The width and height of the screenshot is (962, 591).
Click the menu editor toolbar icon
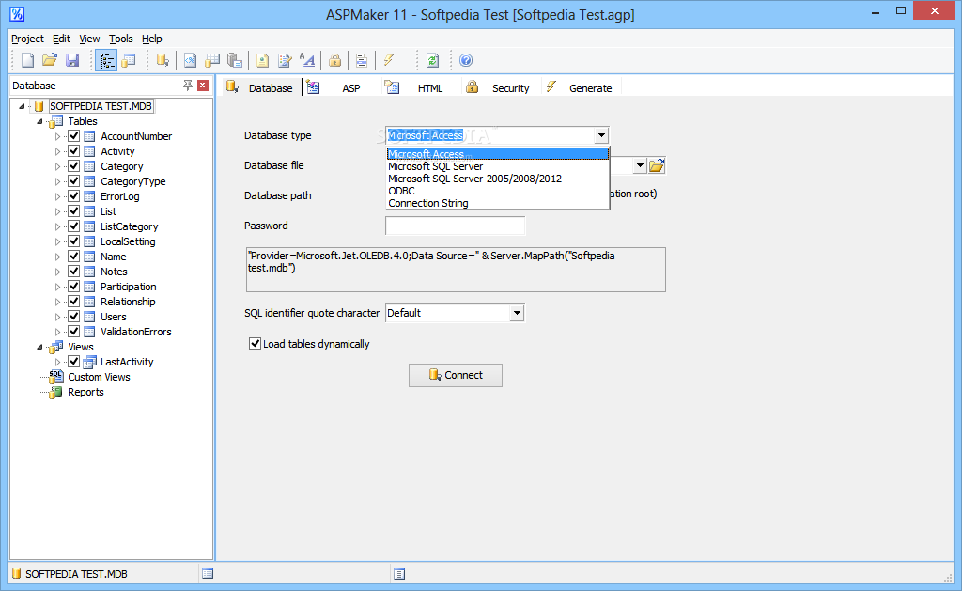362,60
